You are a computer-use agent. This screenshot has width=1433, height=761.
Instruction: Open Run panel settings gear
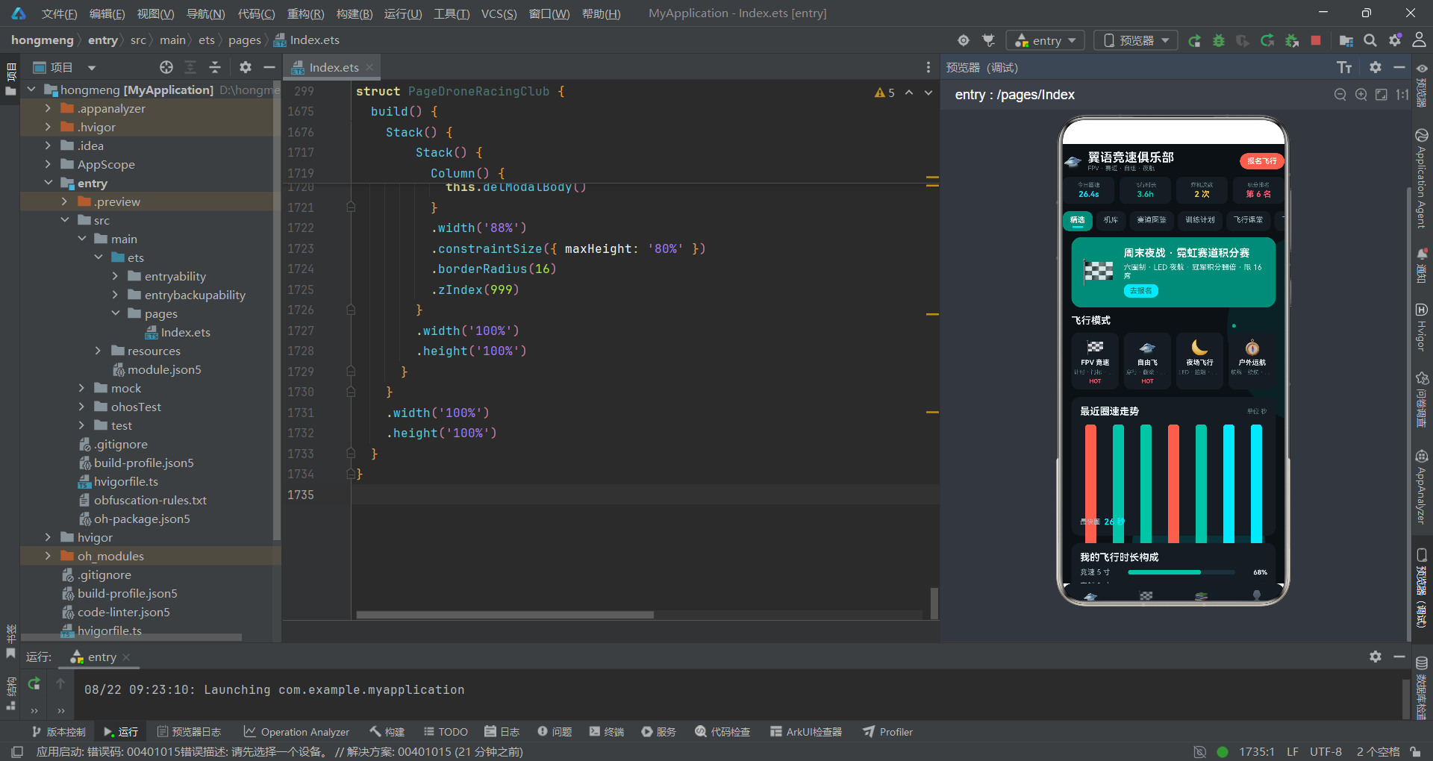tap(1376, 657)
